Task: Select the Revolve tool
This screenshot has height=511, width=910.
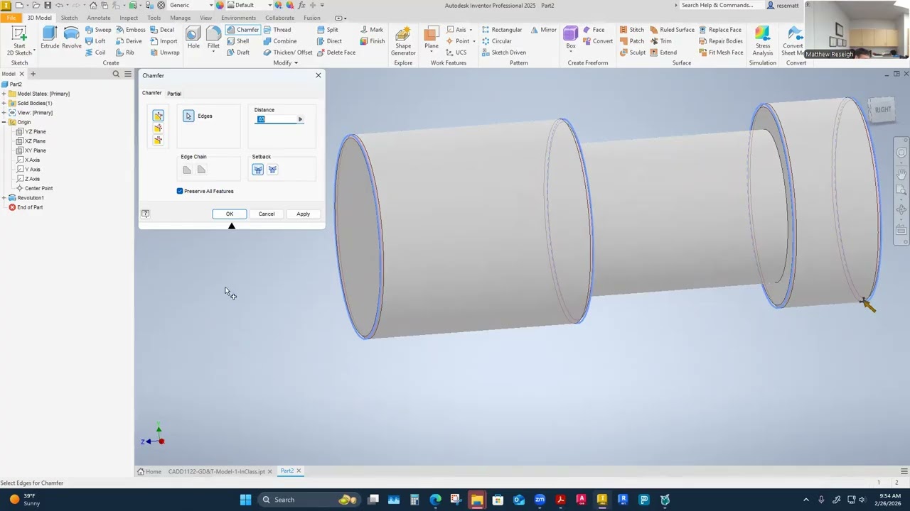Action: pos(71,38)
